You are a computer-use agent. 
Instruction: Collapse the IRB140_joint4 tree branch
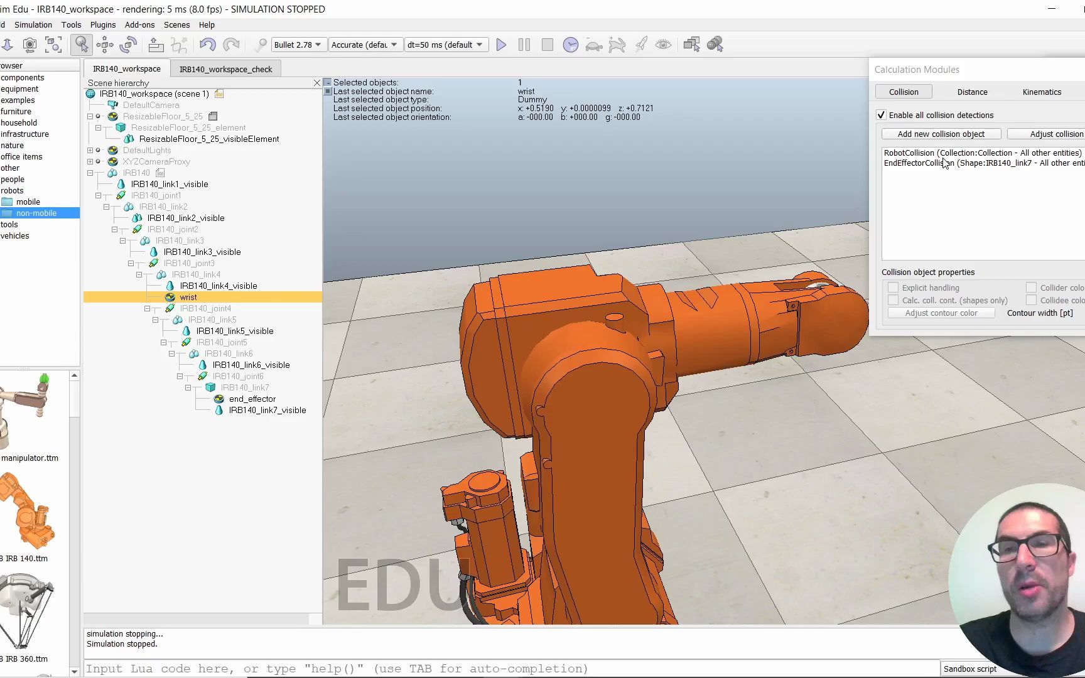(x=148, y=308)
